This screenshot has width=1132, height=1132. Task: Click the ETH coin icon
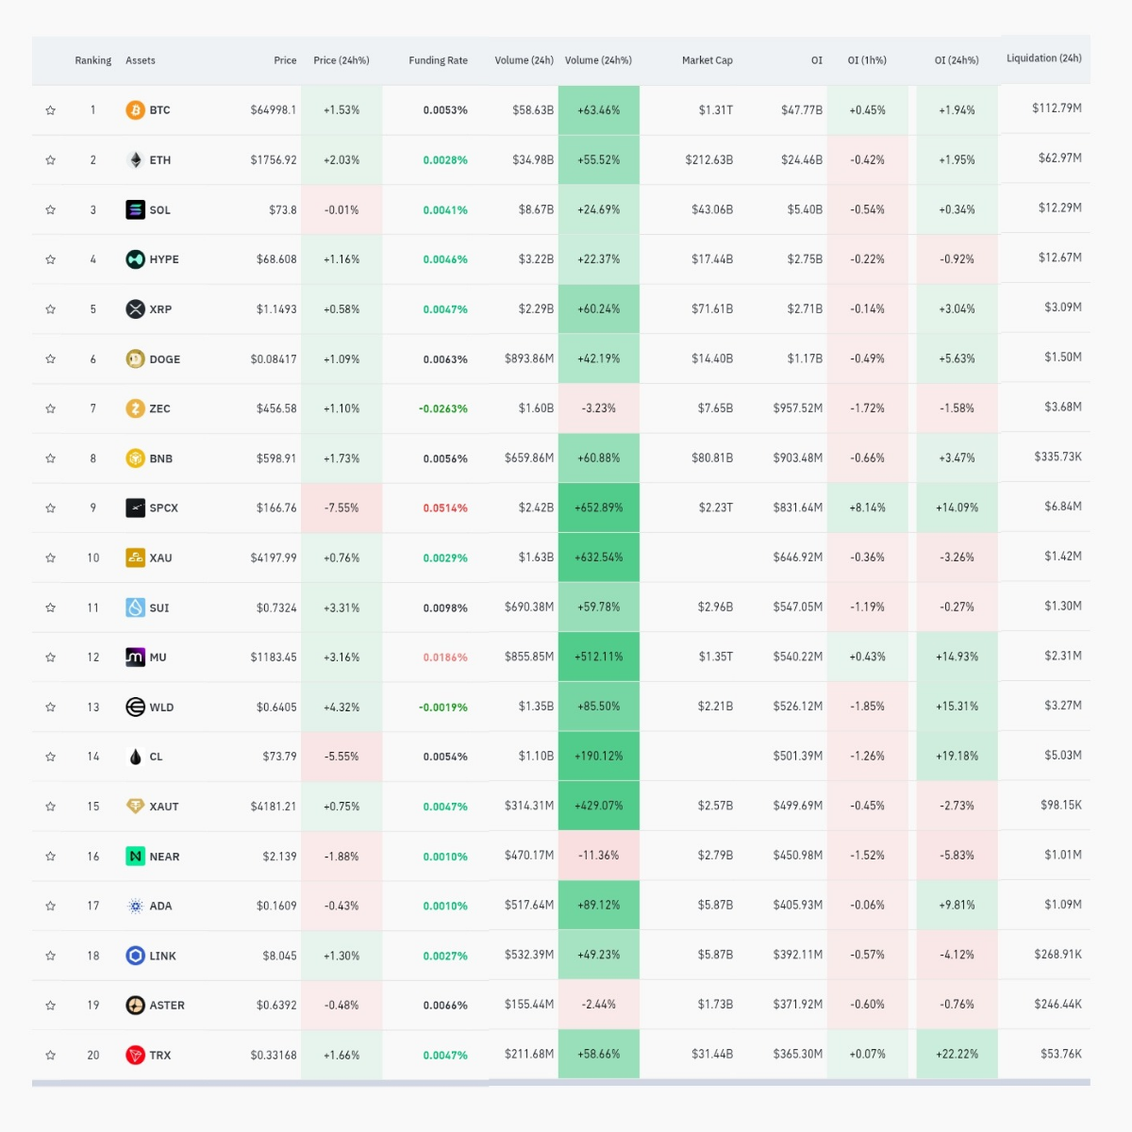[x=135, y=160]
